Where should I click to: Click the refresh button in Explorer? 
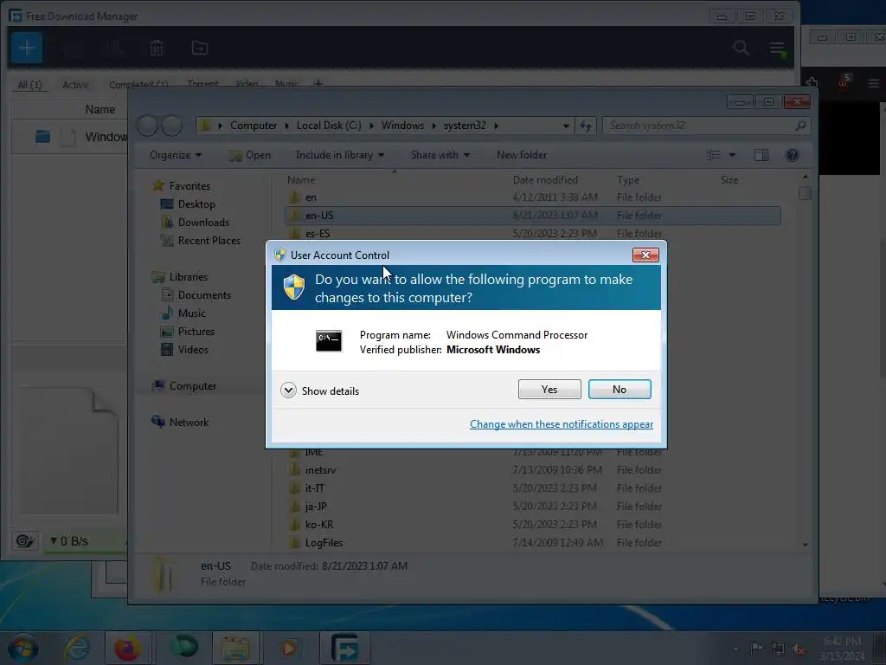click(586, 126)
